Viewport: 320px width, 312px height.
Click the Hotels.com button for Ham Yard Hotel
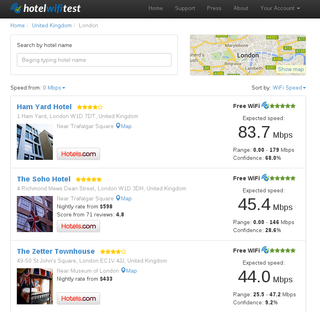(x=78, y=154)
